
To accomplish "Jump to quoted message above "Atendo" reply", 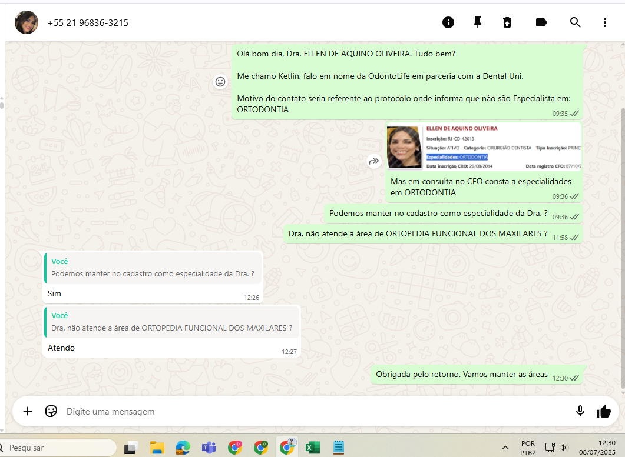I will (x=172, y=322).
